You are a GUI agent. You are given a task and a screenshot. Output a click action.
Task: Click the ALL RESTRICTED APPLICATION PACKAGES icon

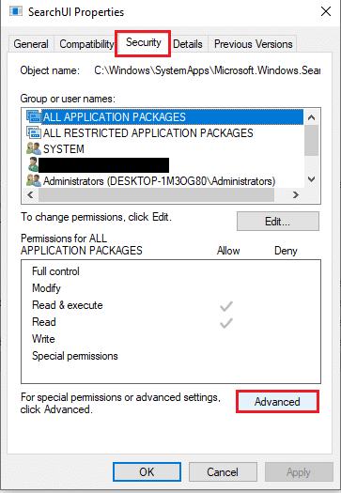pos(34,132)
